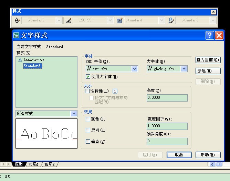Image resolution: width=230 pixels, height=181 pixels.
Task: Click the 取消 button
Action: click(x=179, y=155)
